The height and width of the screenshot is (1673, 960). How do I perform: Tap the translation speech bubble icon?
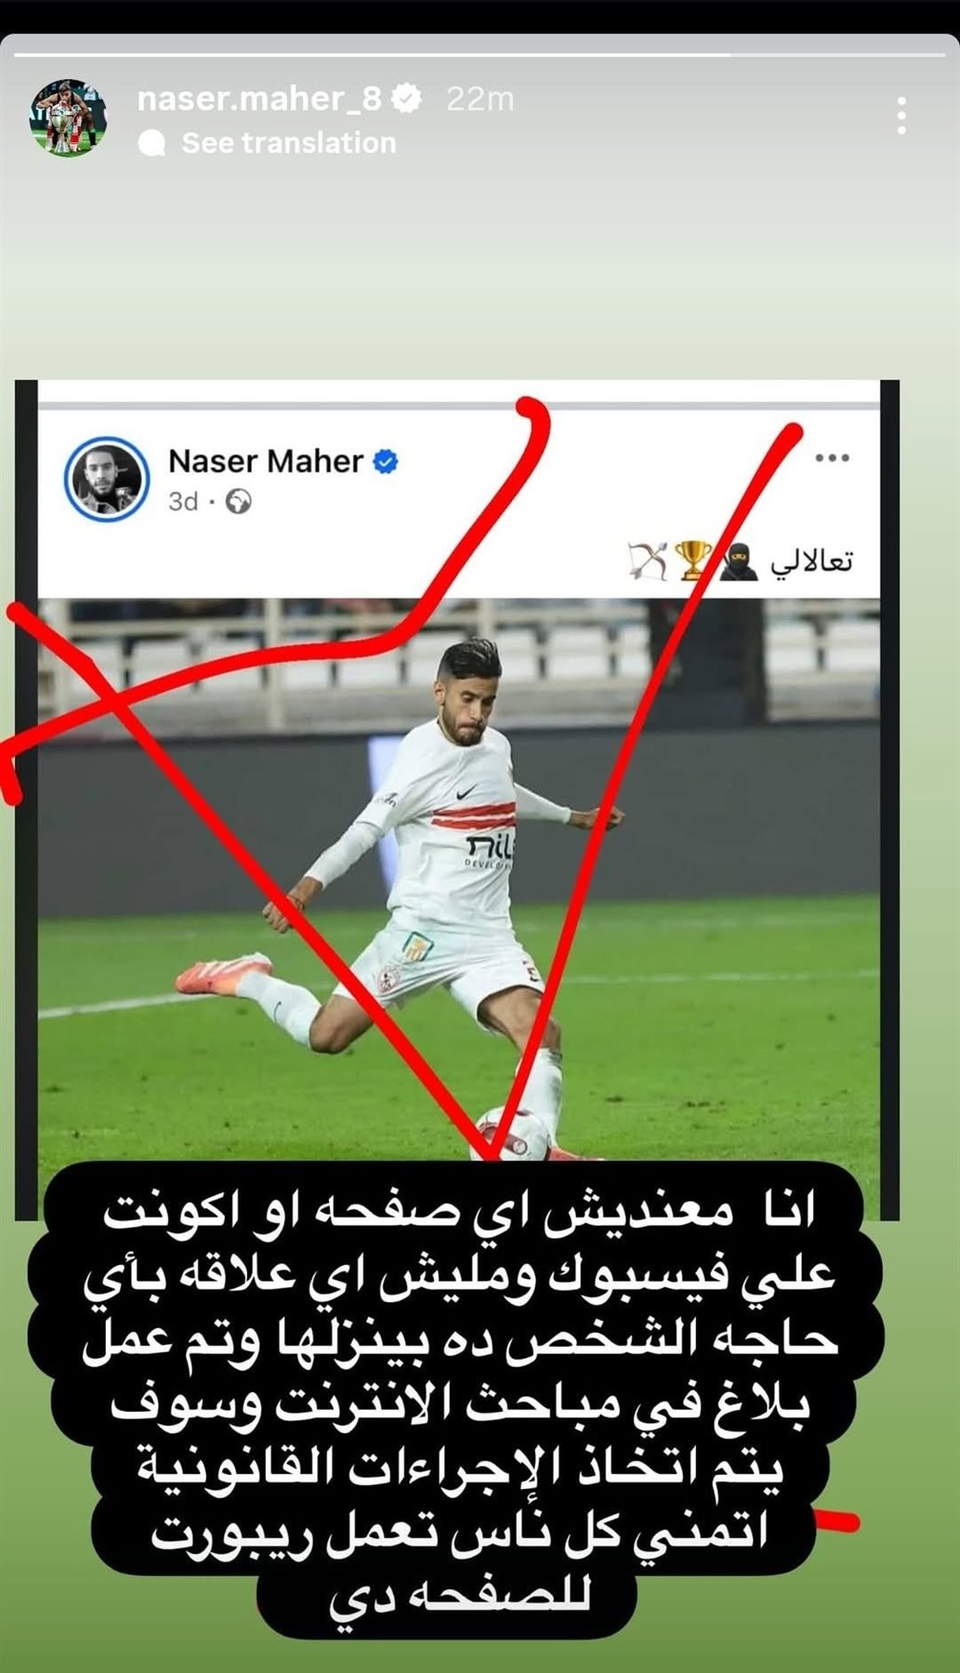click(151, 143)
